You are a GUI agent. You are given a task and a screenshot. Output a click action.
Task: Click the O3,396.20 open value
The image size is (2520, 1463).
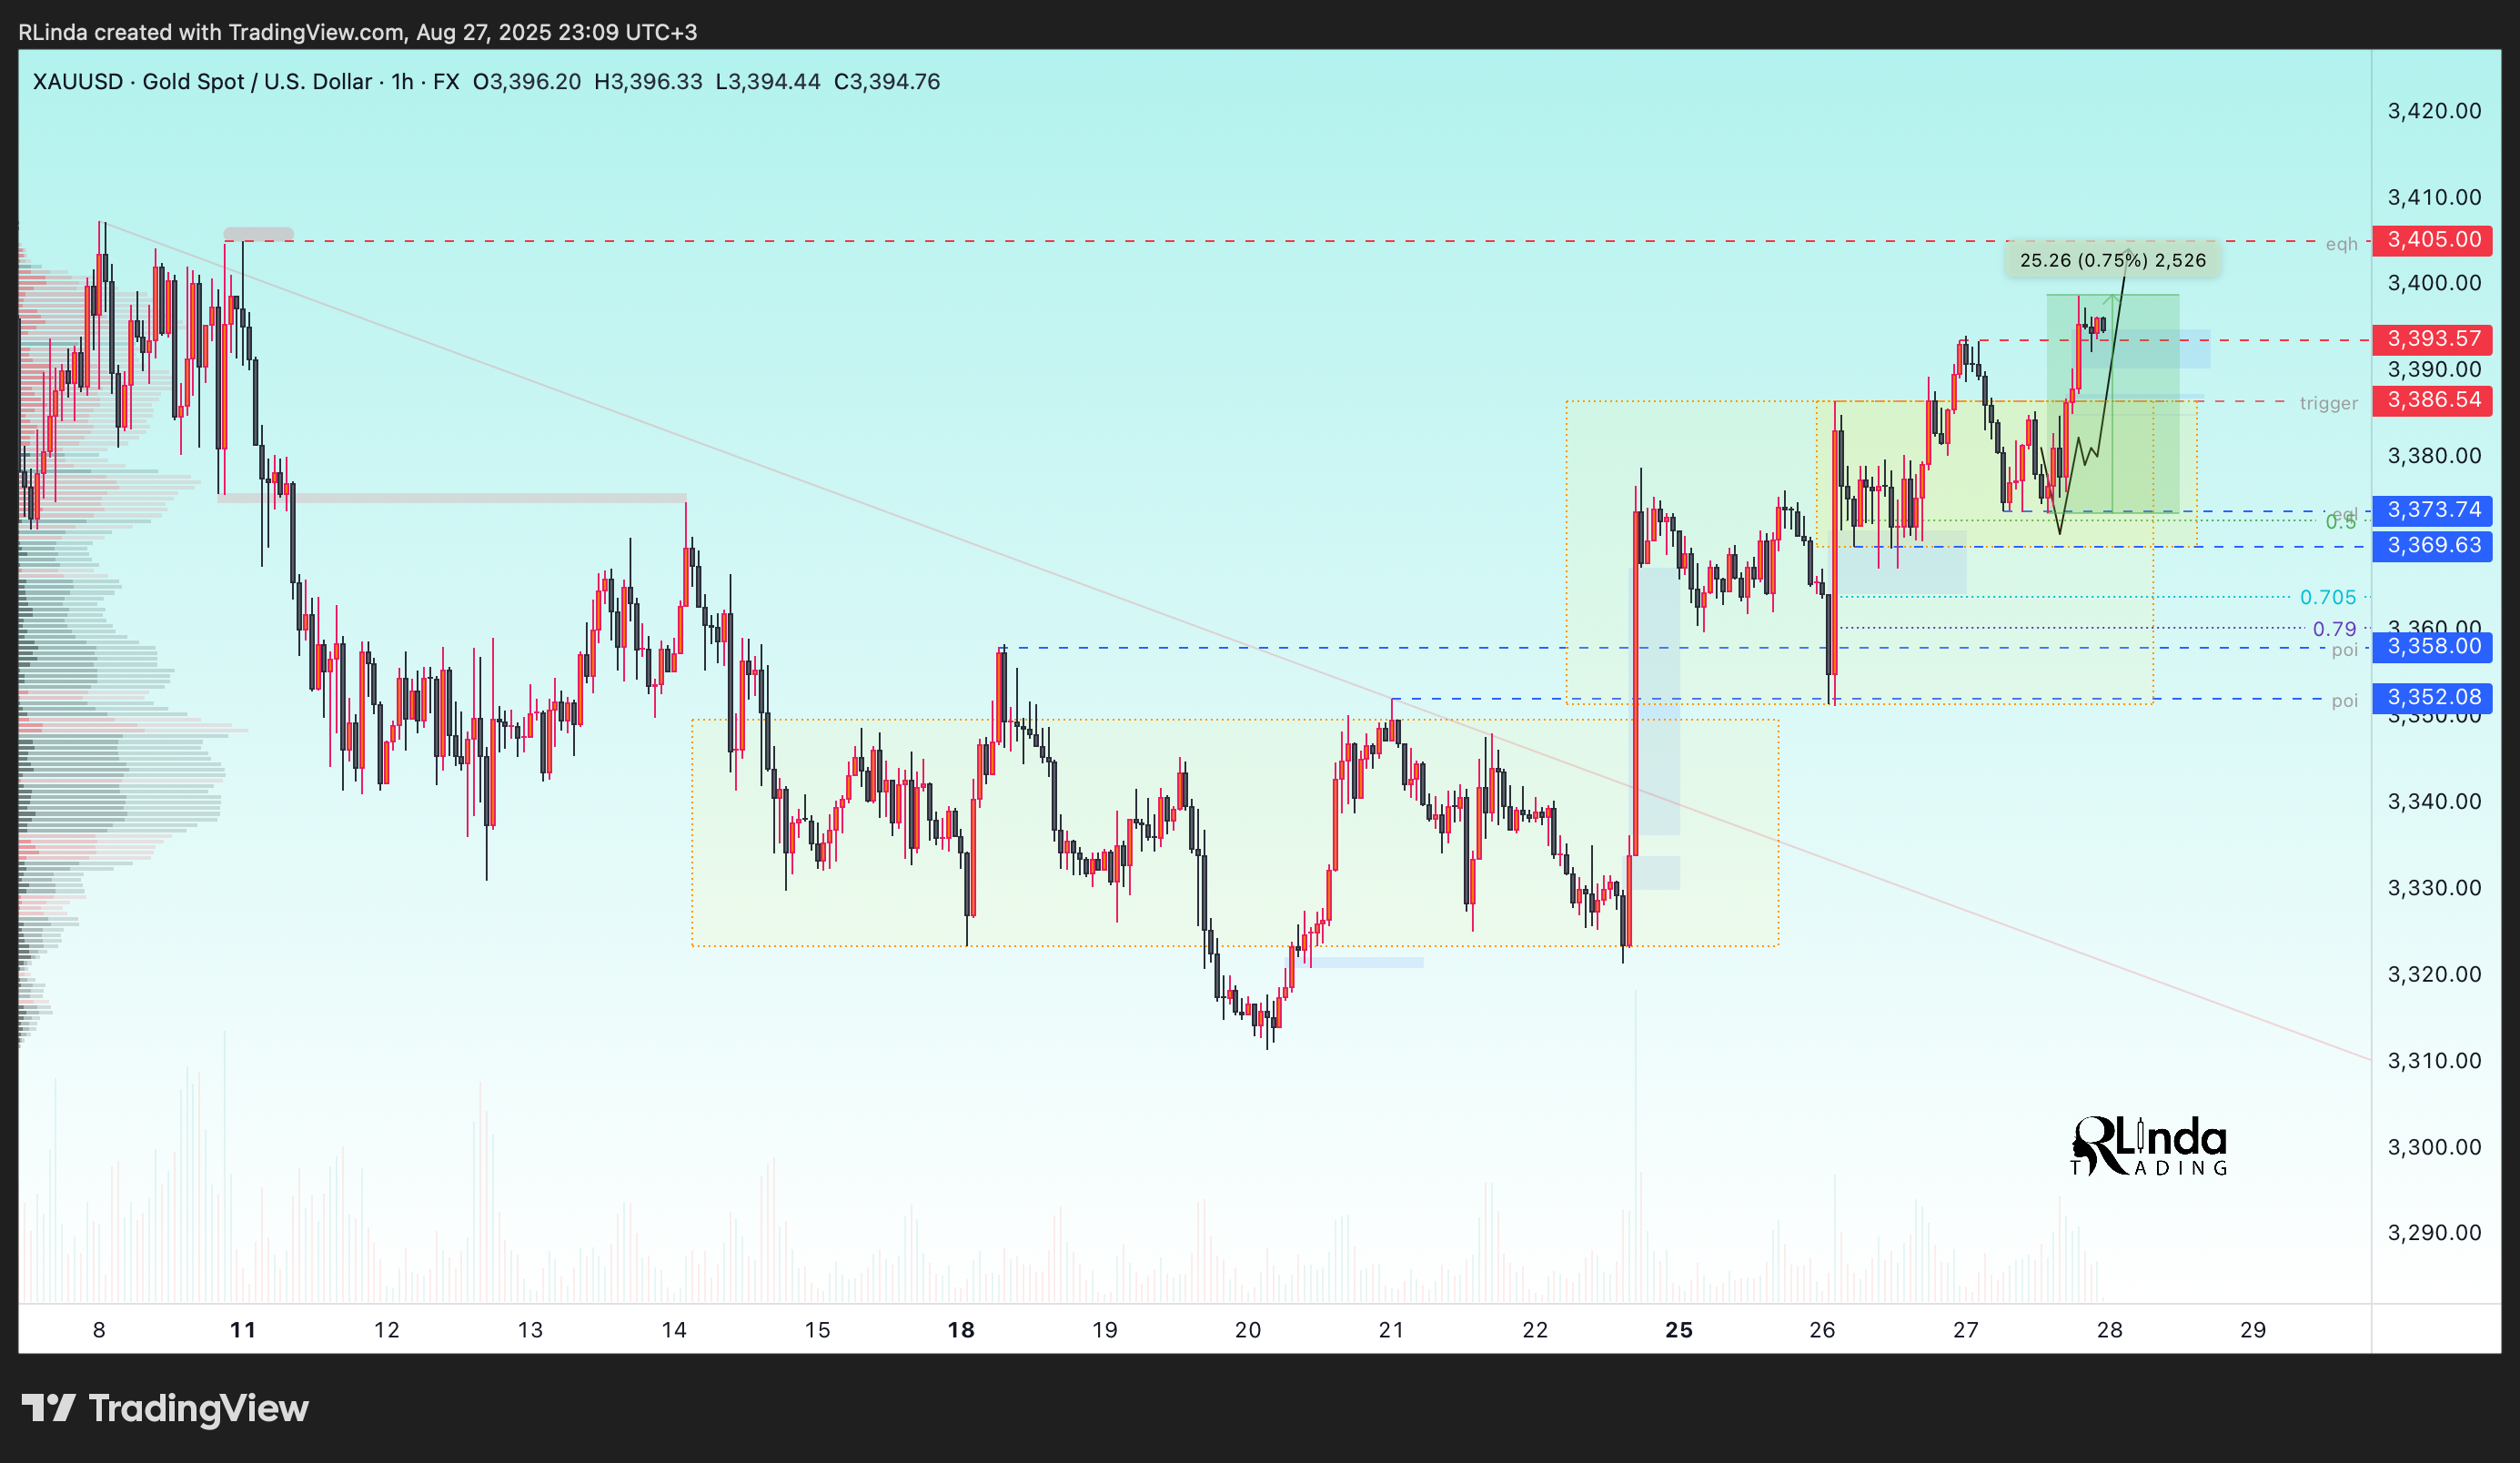pos(526,82)
